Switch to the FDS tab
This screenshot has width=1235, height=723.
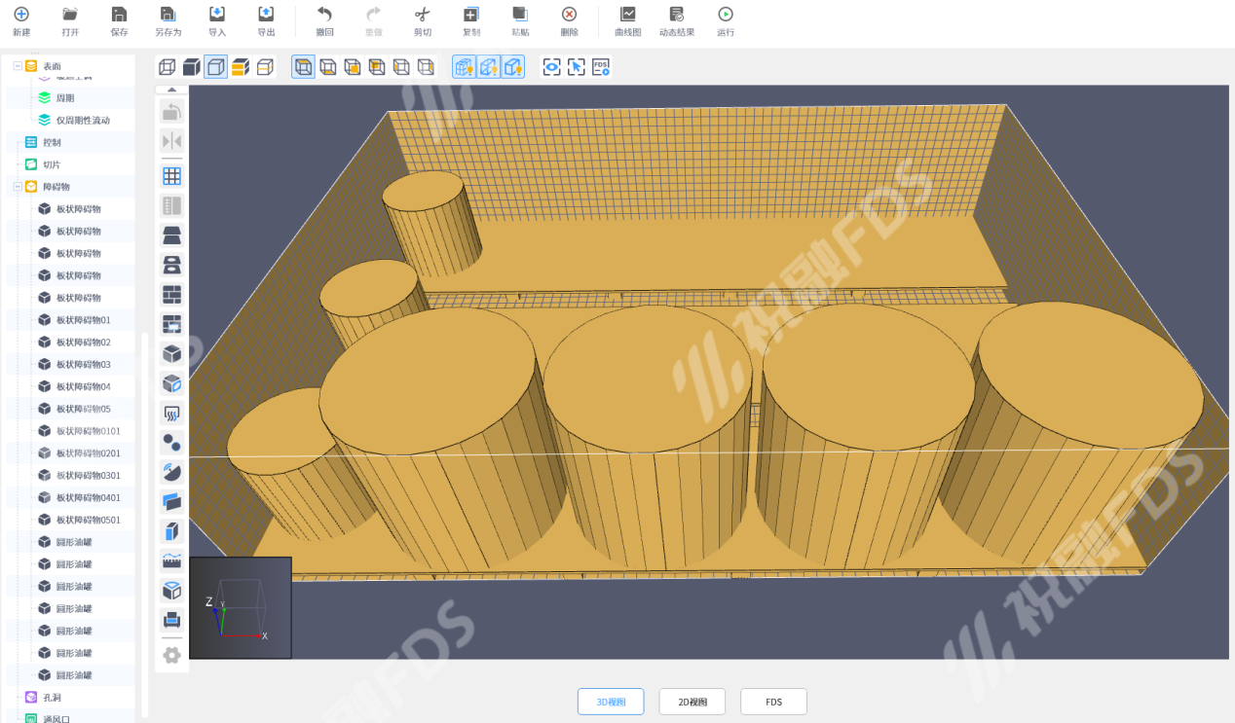pos(773,702)
